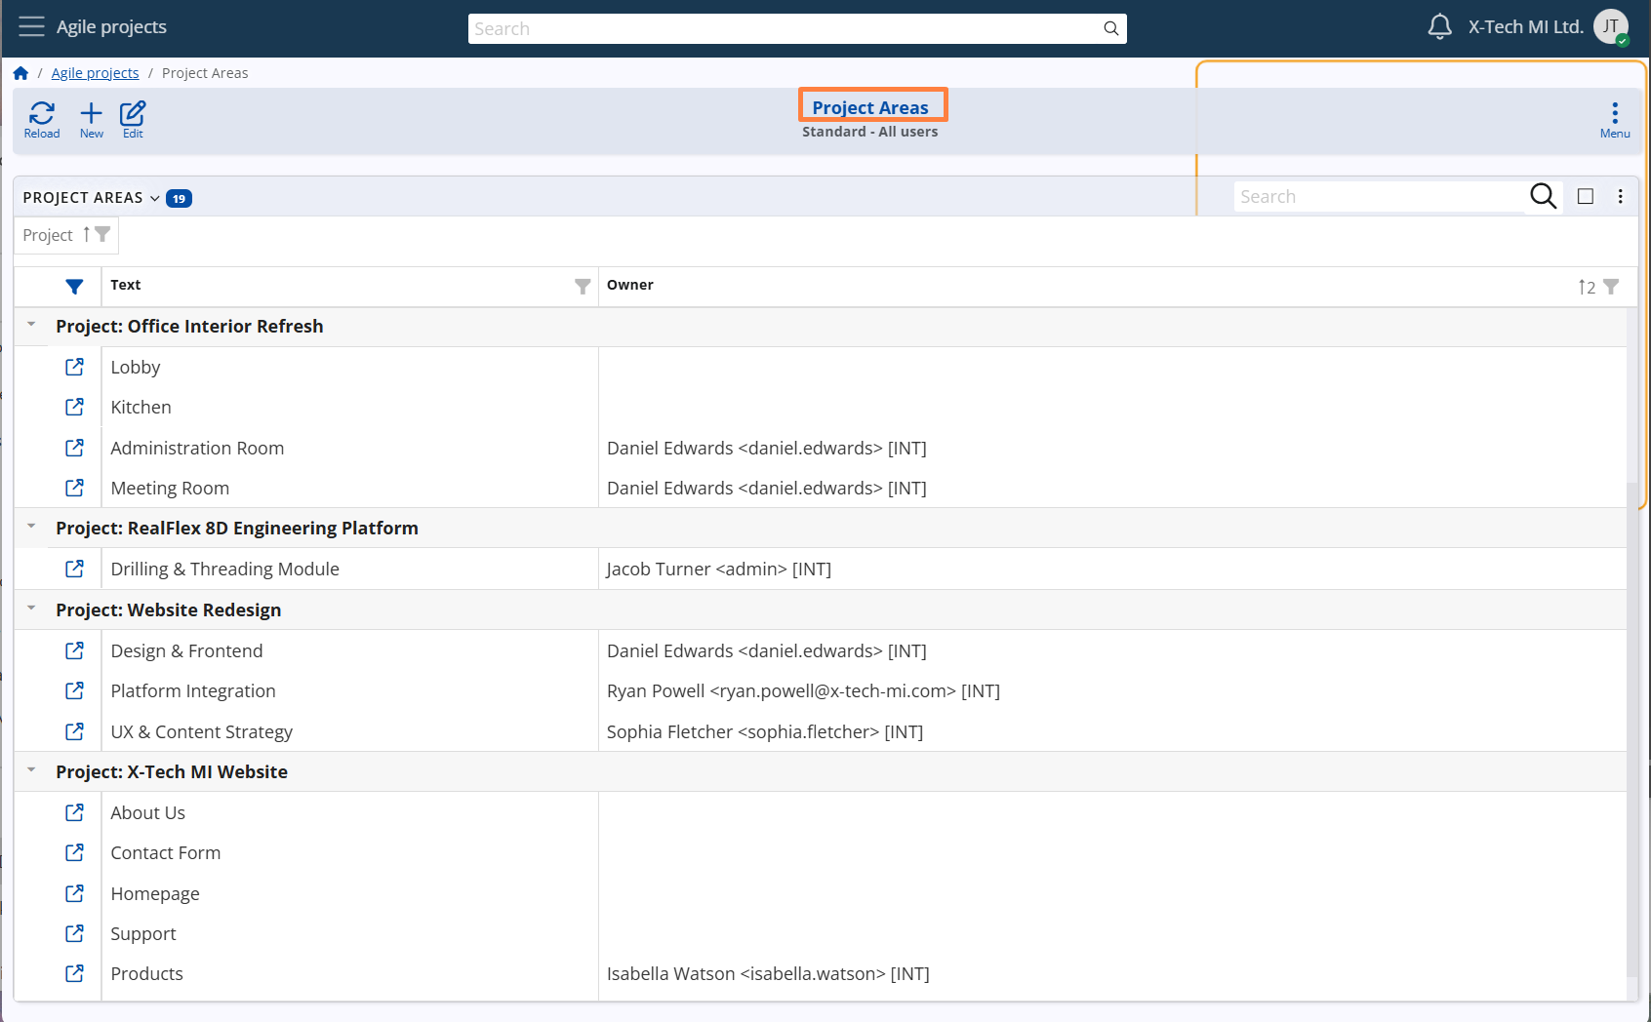Follow the Agile projects breadcrumb link
This screenshot has width=1651, height=1022.
95,73
